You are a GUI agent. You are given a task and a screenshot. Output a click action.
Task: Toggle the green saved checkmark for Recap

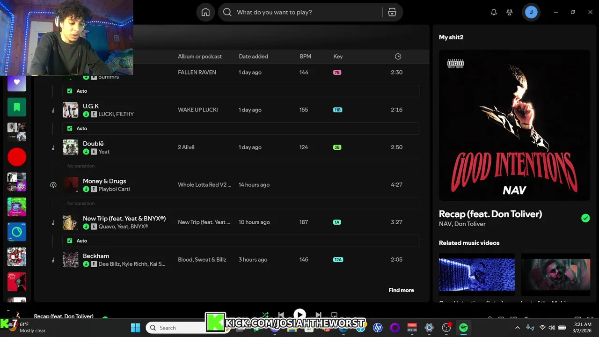585,218
